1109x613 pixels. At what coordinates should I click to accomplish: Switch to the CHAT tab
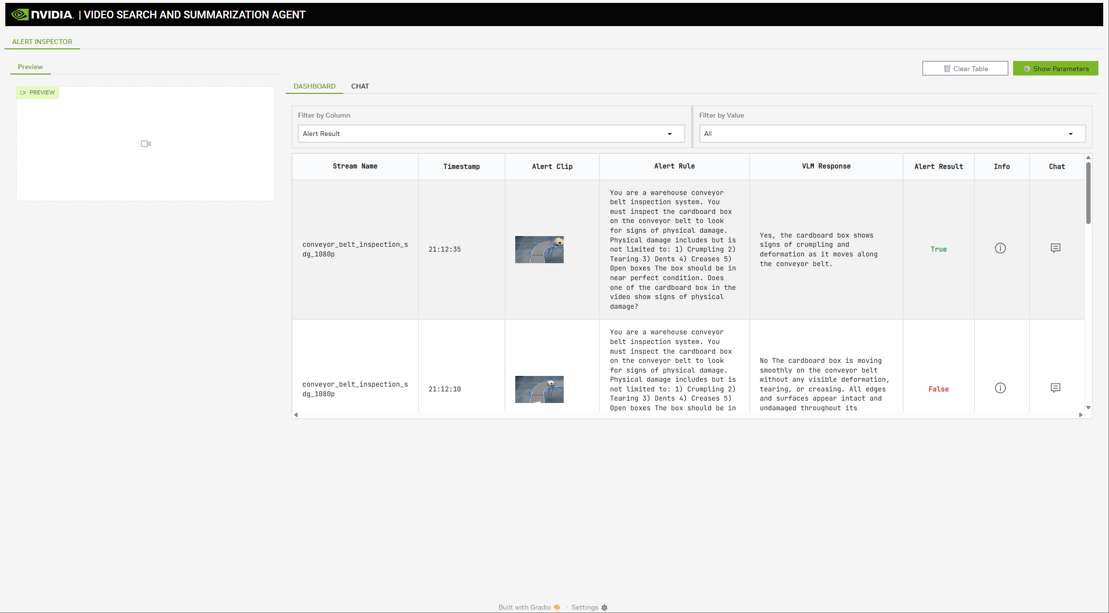[360, 86]
